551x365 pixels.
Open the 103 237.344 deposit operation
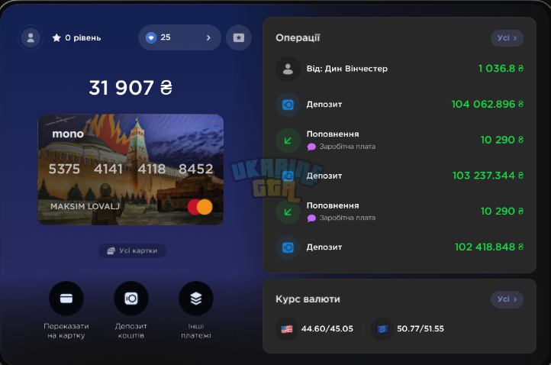tap(400, 176)
